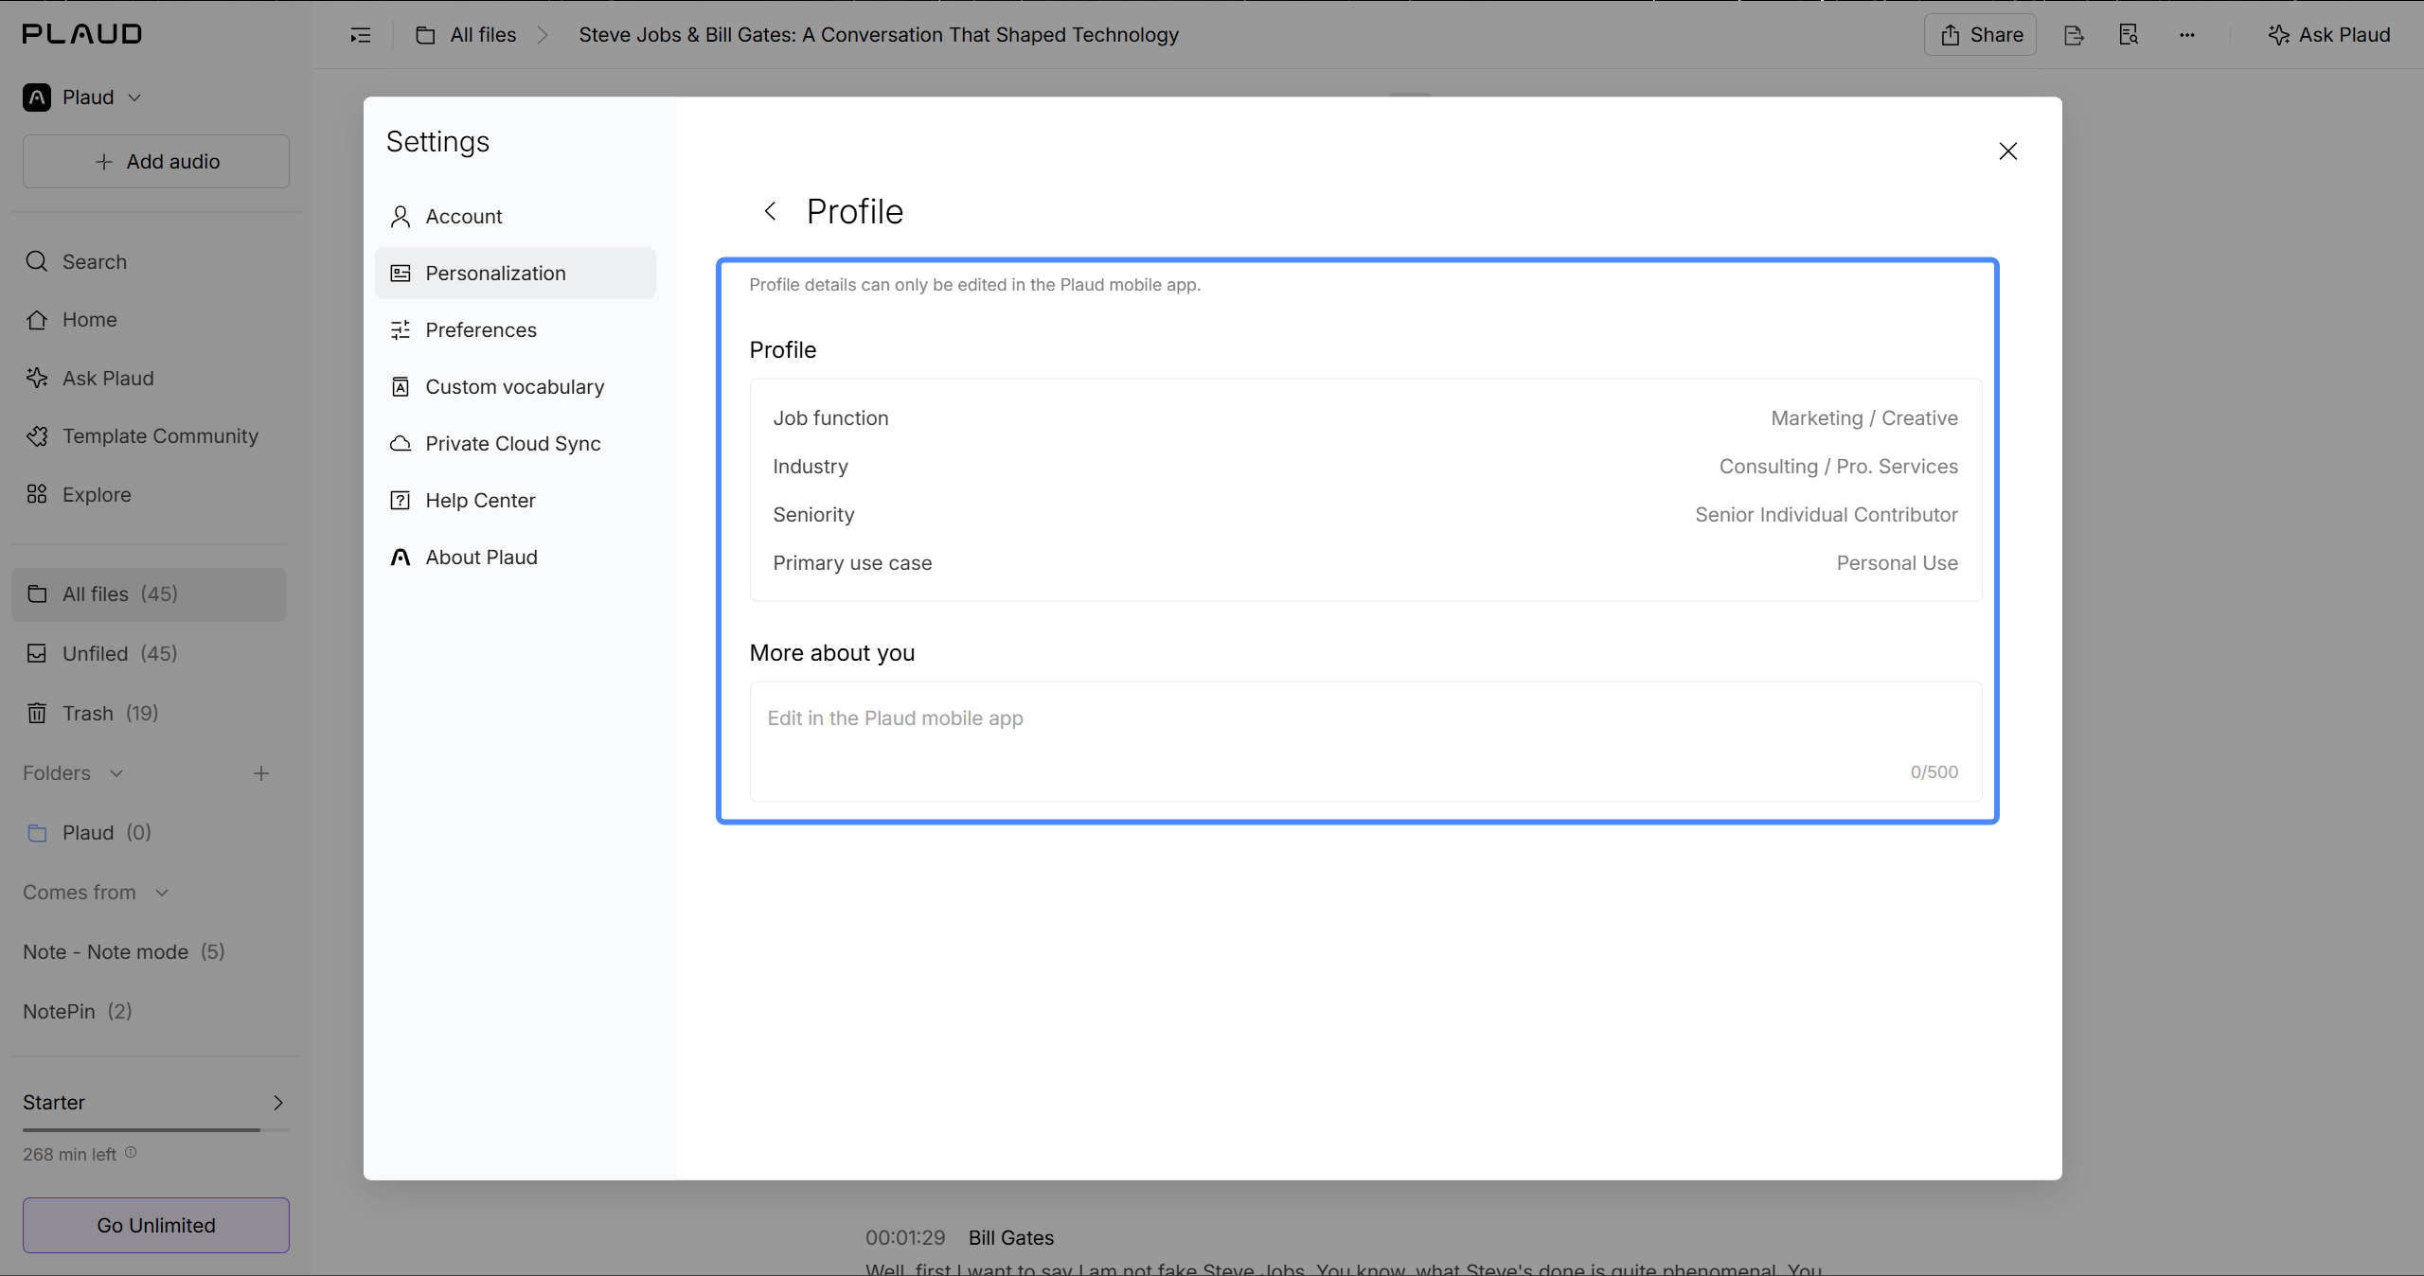Screen dimensions: 2424x1276
Task: Collapse the Comes from section
Action: click(x=162, y=893)
